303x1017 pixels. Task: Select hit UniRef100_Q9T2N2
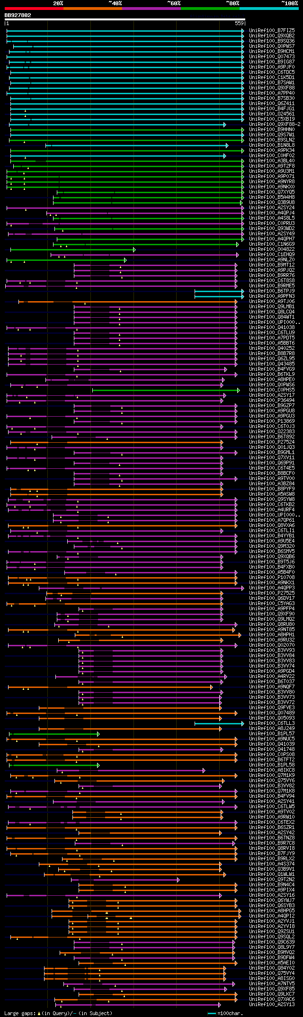272,879
